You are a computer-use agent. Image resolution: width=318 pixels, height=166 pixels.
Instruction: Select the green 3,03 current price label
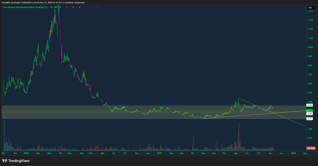pyautogui.click(x=309, y=111)
